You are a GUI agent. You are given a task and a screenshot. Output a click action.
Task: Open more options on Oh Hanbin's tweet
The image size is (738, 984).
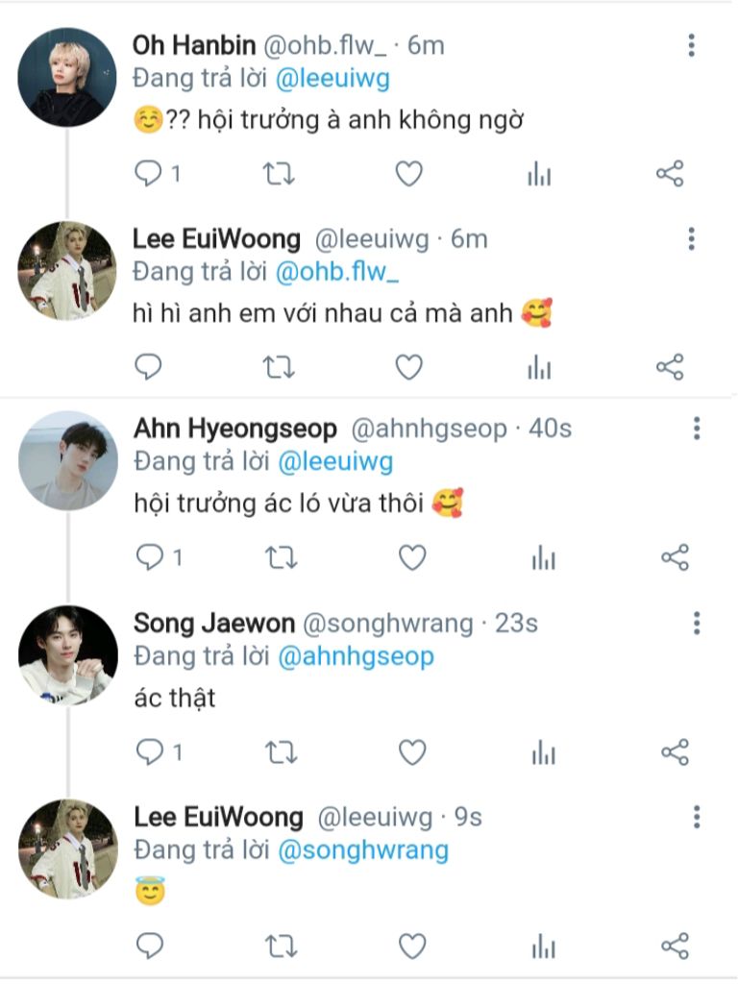[691, 45]
